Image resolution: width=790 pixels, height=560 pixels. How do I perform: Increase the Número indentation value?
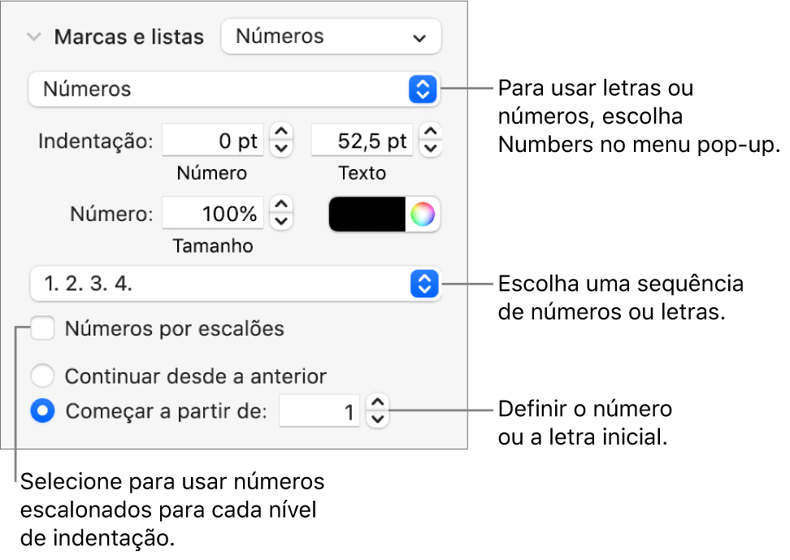[281, 132]
